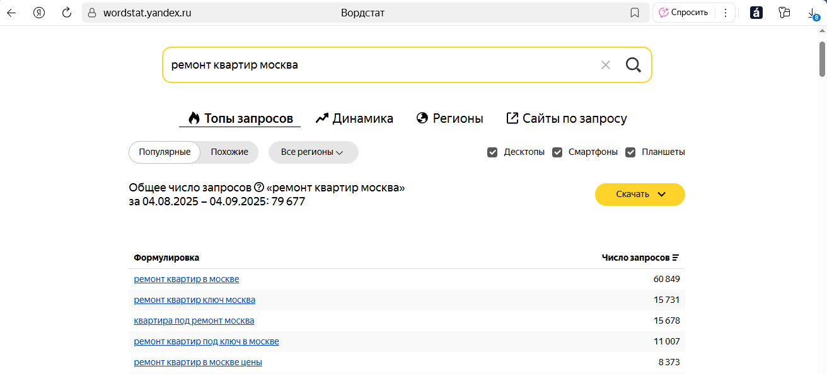
Task: Open the Скачать download dropdown
Action: click(x=640, y=194)
